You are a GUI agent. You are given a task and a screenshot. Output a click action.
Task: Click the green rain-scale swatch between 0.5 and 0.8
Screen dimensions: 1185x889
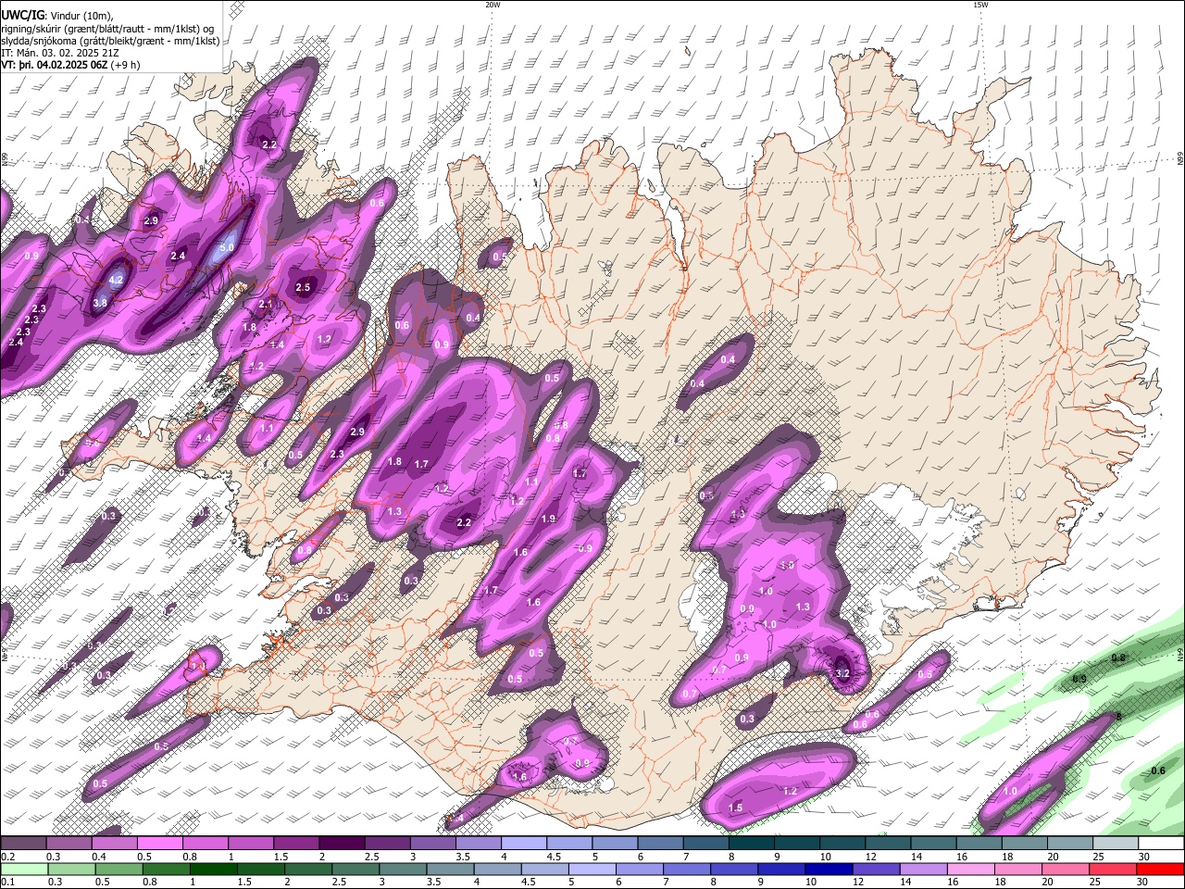point(118,869)
